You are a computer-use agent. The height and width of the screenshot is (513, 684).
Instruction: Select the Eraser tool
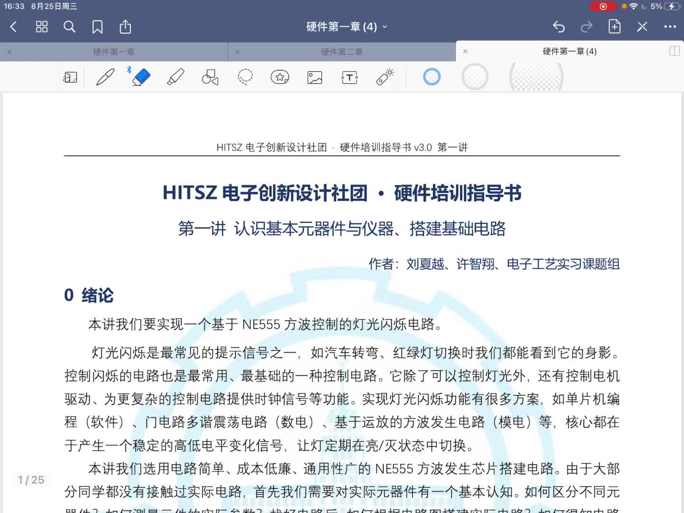point(141,77)
